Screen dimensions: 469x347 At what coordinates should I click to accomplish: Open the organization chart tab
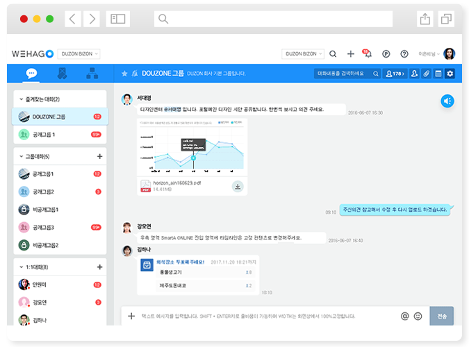[92, 74]
